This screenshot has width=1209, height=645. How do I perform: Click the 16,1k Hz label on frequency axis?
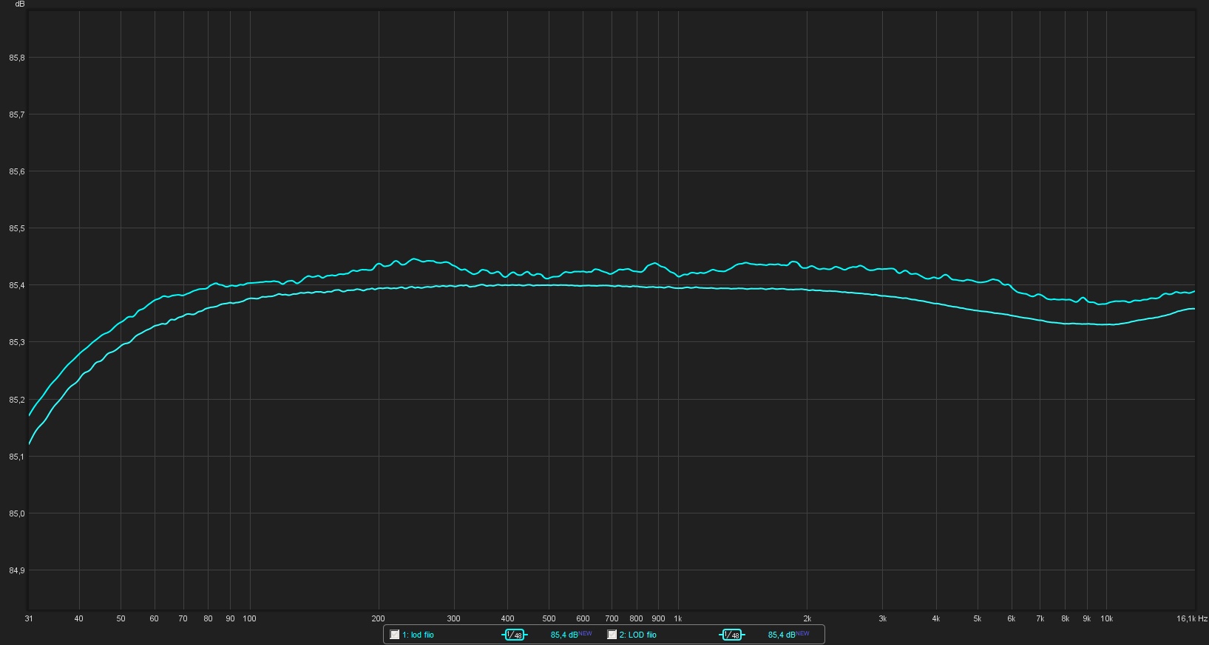pos(1191,618)
